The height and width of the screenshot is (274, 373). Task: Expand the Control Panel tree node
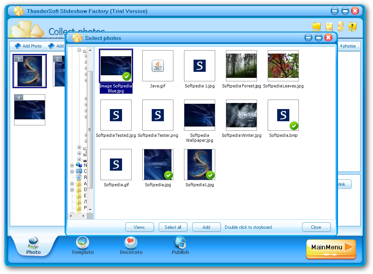click(x=72, y=171)
